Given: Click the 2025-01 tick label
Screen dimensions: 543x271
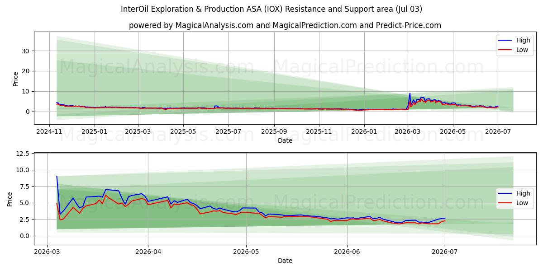Looking at the screenshot, I should tap(95, 131).
